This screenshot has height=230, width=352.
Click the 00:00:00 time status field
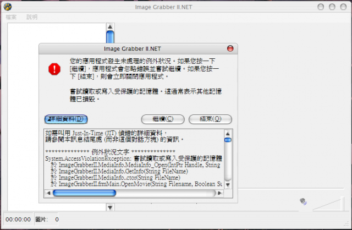[x=18, y=220]
